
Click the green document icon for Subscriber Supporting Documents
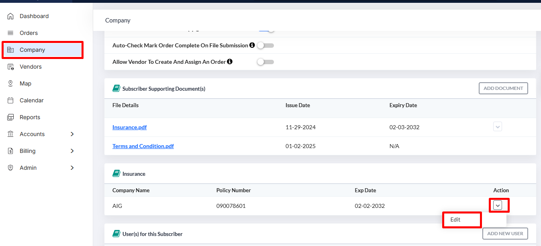[116, 88]
